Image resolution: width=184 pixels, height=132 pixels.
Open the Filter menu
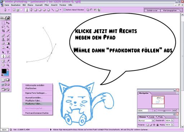click(x=47, y=5)
